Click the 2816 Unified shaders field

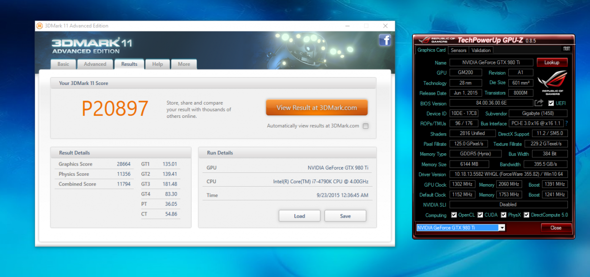pos(472,134)
